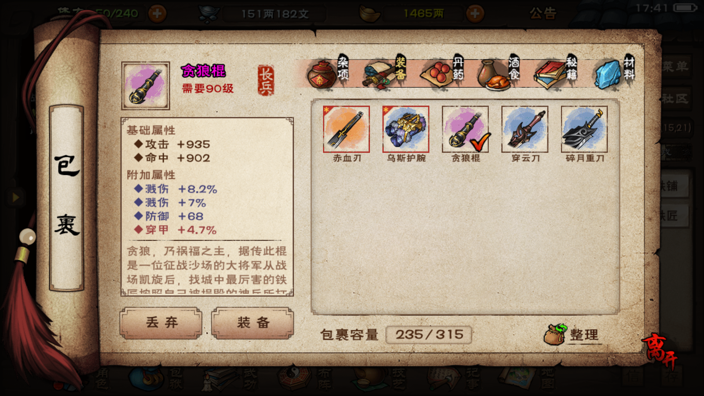Viewport: 704px width, 396px height.
Task: Select the 穿云刀 blade item
Action: coord(525,129)
